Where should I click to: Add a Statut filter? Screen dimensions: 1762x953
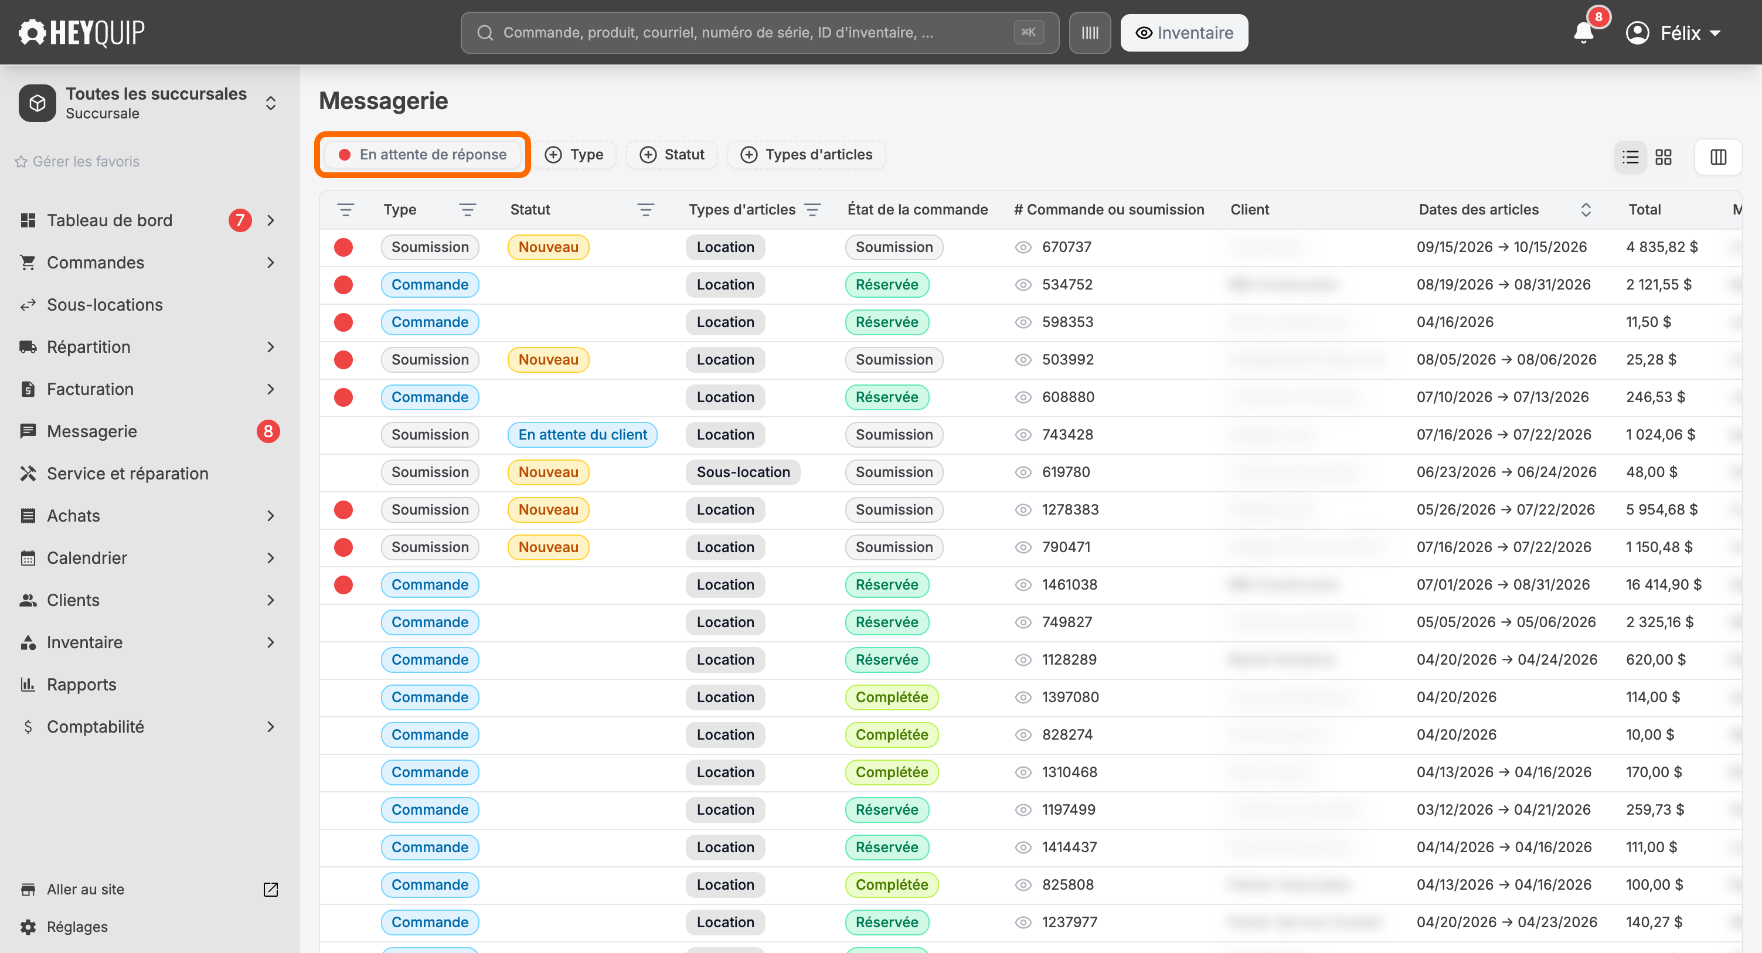click(672, 155)
